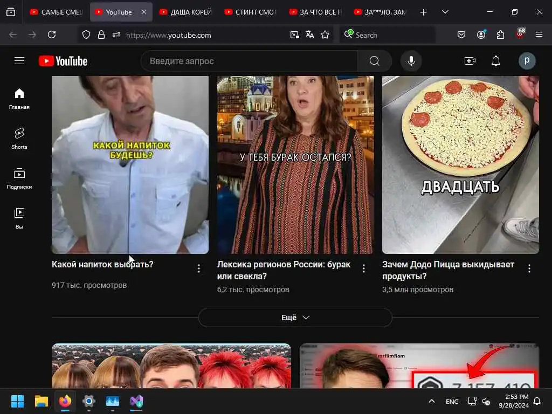Switch to the ДАША КОРЕЙ tab
552x414 pixels.
tap(185, 12)
